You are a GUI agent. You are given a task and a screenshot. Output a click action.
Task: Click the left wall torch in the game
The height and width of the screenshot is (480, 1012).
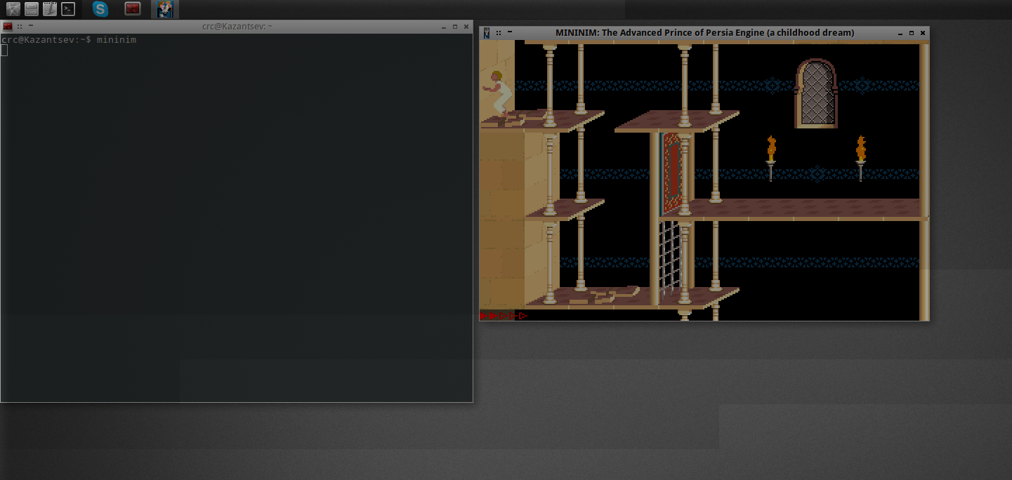[x=771, y=158]
